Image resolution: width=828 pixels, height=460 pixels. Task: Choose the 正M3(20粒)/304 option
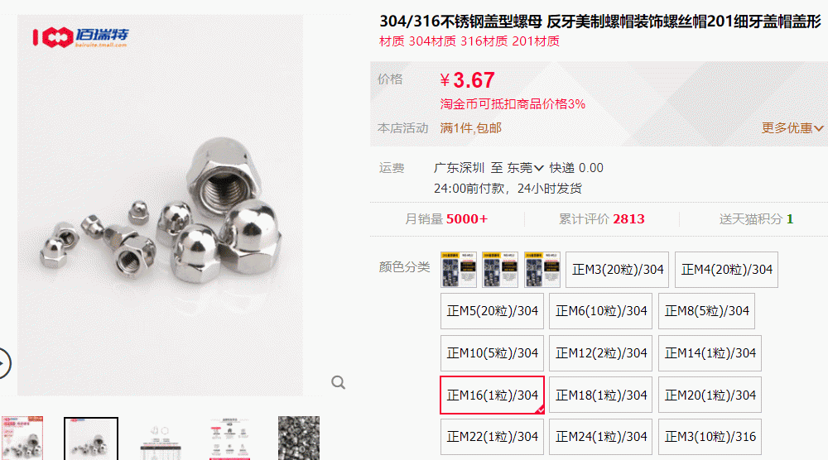click(x=618, y=270)
